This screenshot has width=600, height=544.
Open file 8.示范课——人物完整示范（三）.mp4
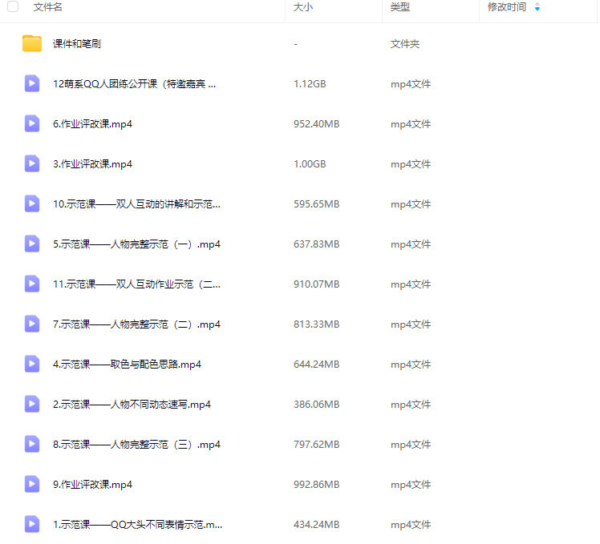pyautogui.click(x=136, y=445)
